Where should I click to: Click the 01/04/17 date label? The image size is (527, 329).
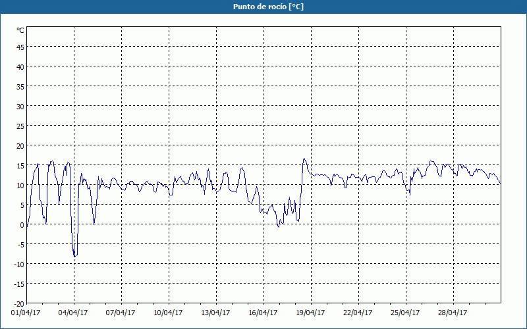point(26,313)
